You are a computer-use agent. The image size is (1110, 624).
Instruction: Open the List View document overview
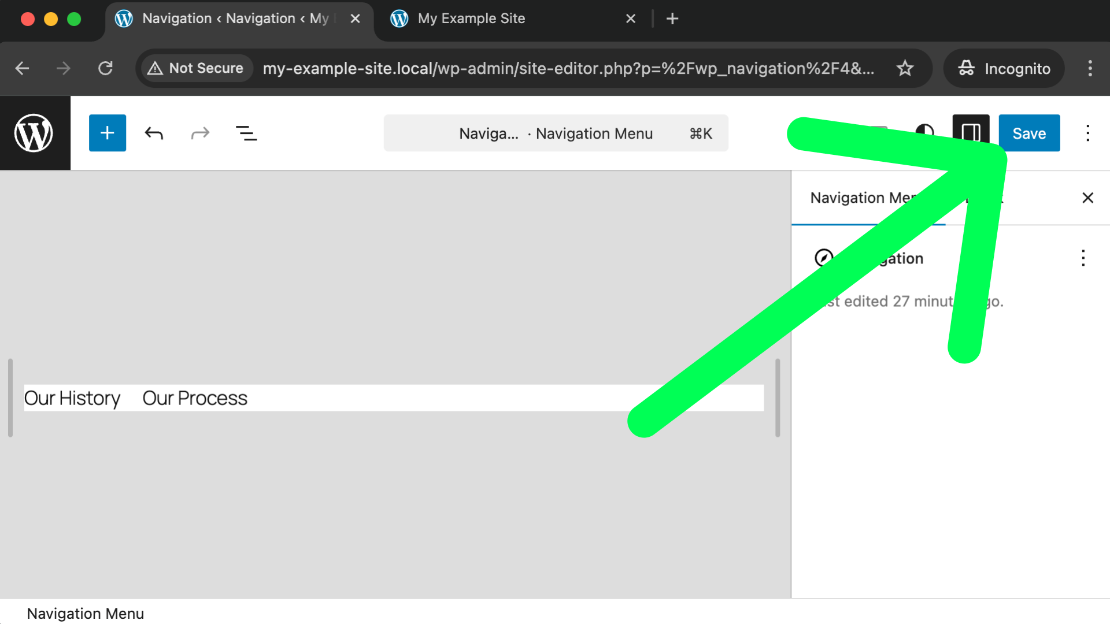(246, 133)
